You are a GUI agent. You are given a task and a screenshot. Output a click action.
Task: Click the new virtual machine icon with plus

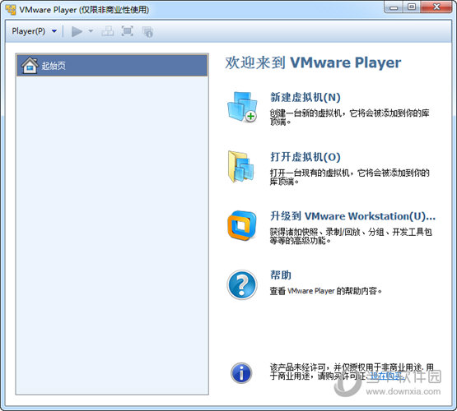point(242,107)
